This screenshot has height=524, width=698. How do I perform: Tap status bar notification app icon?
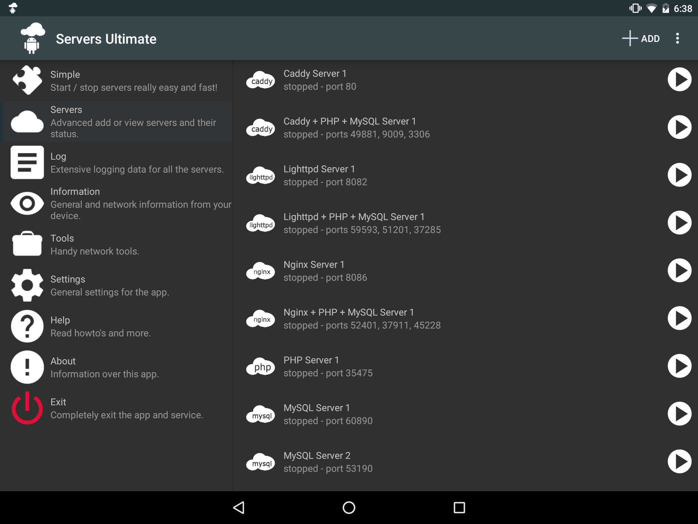pos(13,8)
